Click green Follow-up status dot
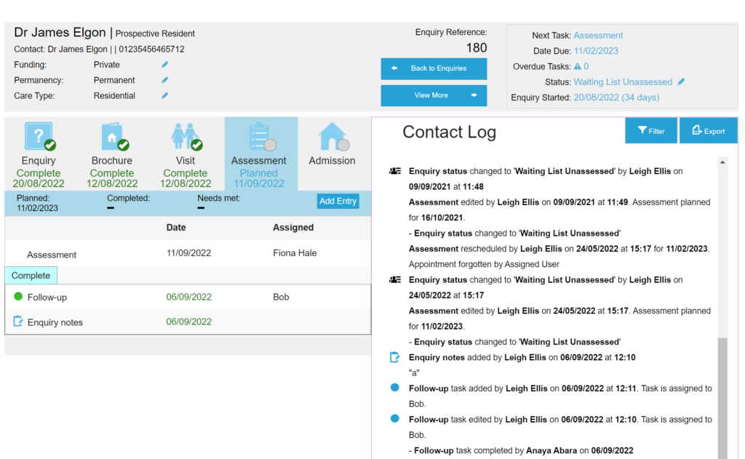This screenshot has width=745, height=459. [x=18, y=297]
